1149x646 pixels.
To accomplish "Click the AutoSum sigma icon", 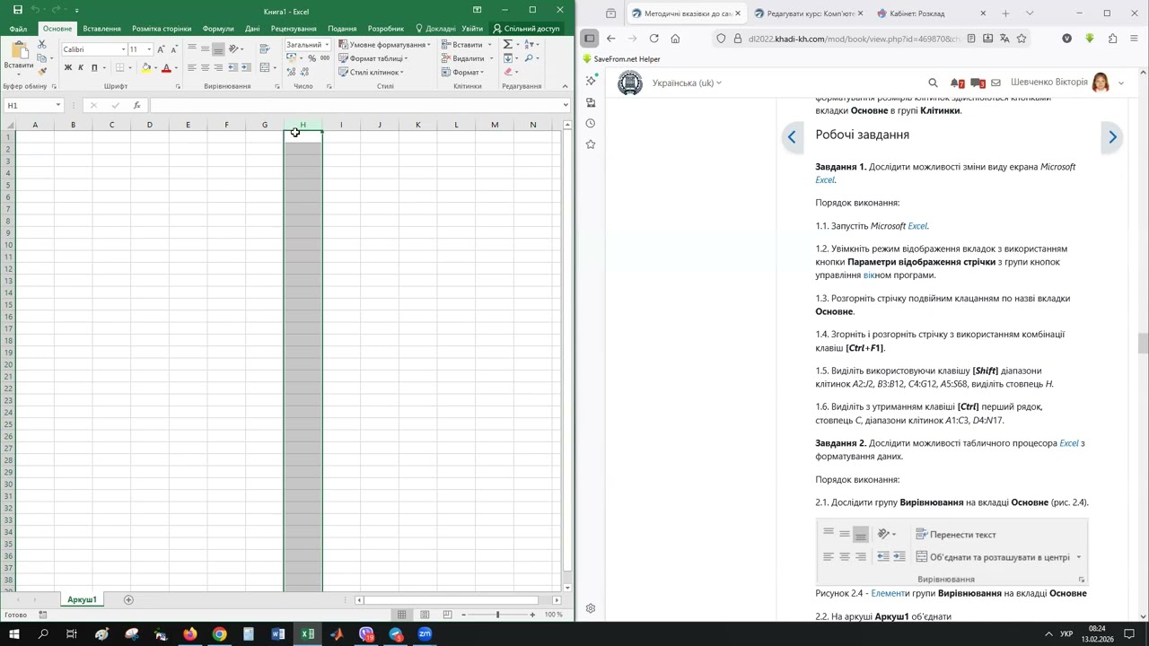I will coord(507,44).
